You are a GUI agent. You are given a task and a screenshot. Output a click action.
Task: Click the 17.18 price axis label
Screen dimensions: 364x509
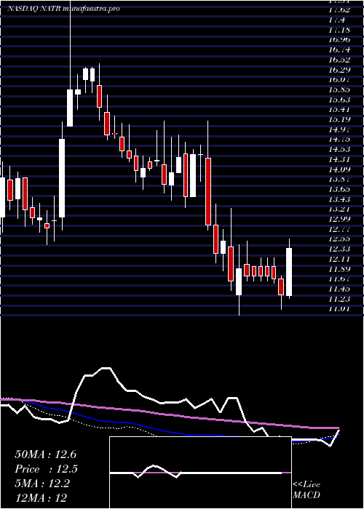(339, 30)
